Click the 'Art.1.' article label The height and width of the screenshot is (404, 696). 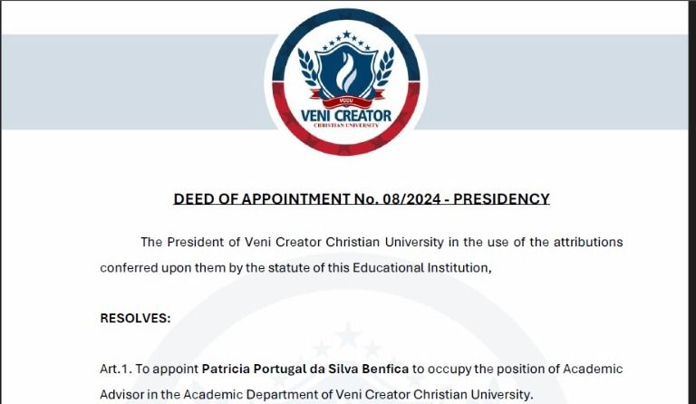115,370
